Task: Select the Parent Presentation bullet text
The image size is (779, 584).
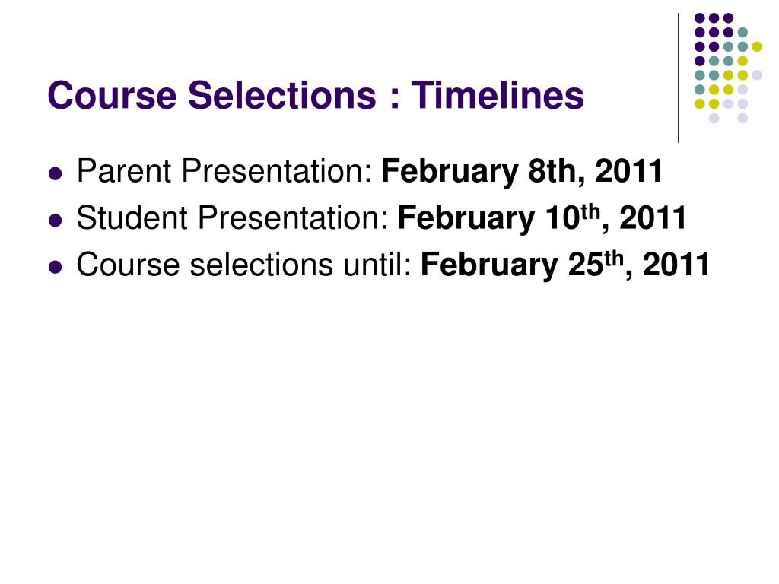Action: pos(369,171)
